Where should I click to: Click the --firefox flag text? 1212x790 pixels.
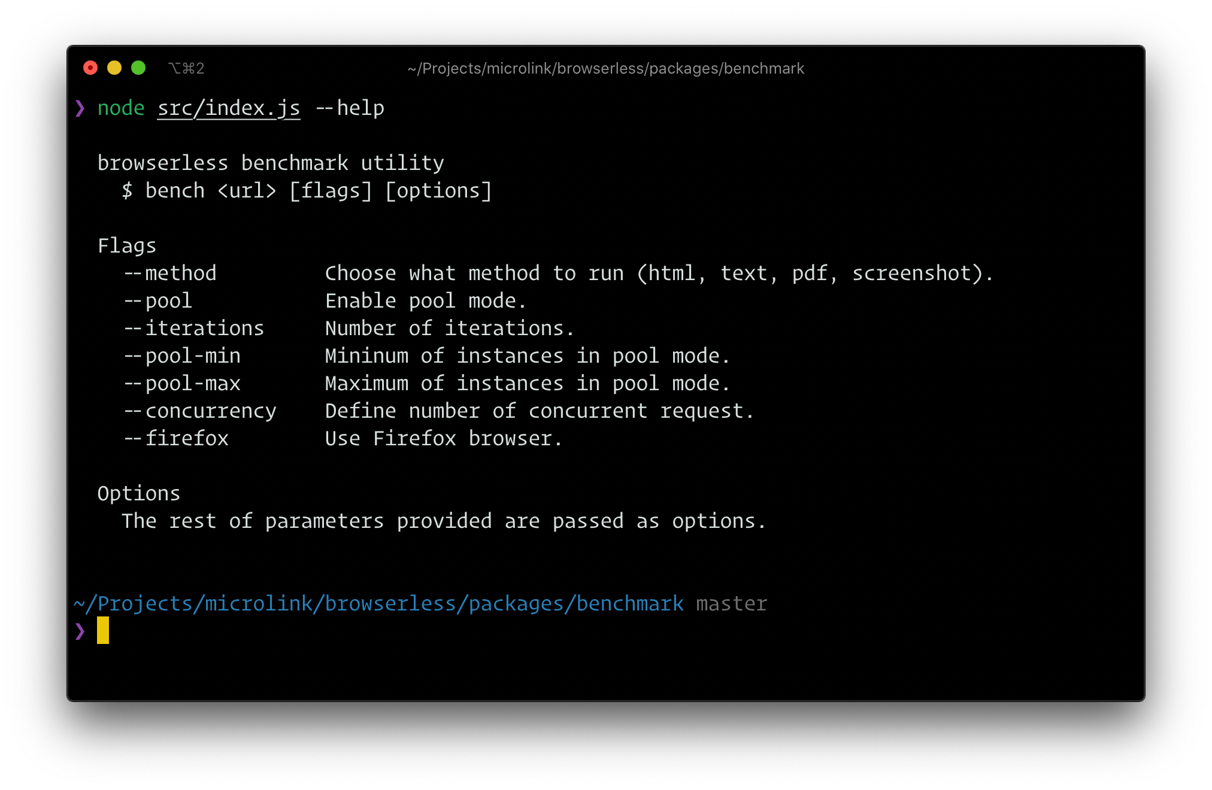point(176,439)
